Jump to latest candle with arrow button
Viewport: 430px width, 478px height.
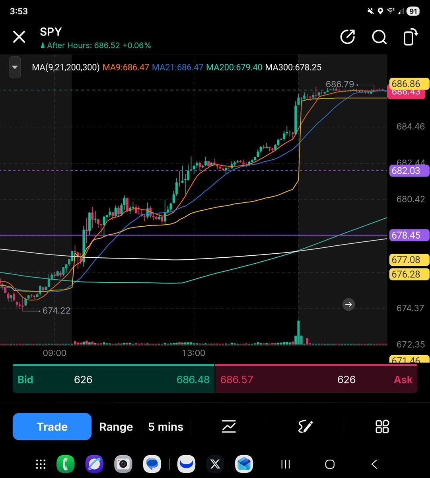pos(348,304)
